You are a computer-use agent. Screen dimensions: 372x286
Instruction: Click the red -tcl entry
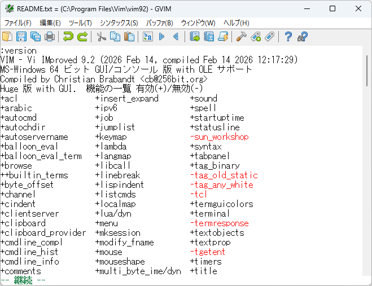coord(199,195)
